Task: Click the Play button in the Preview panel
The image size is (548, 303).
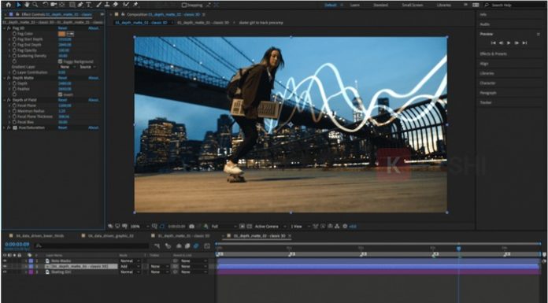Action: [509, 43]
